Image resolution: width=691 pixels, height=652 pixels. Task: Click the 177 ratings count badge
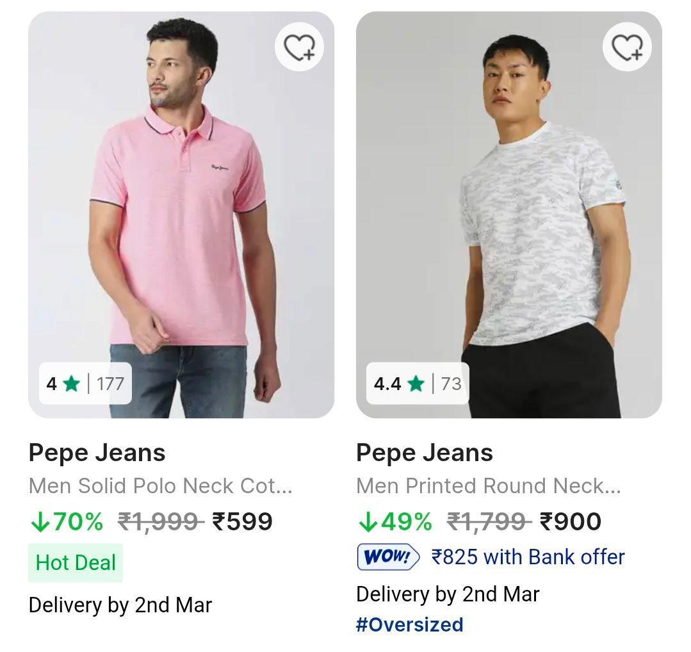tap(110, 384)
